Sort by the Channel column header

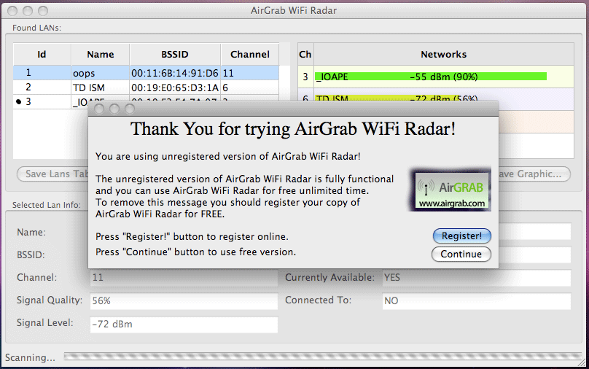coord(250,55)
